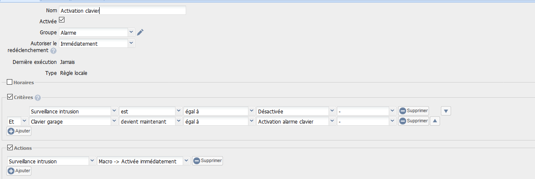Click Ajouter button under Actions
This screenshot has width=535, height=179.
pyautogui.click(x=19, y=171)
